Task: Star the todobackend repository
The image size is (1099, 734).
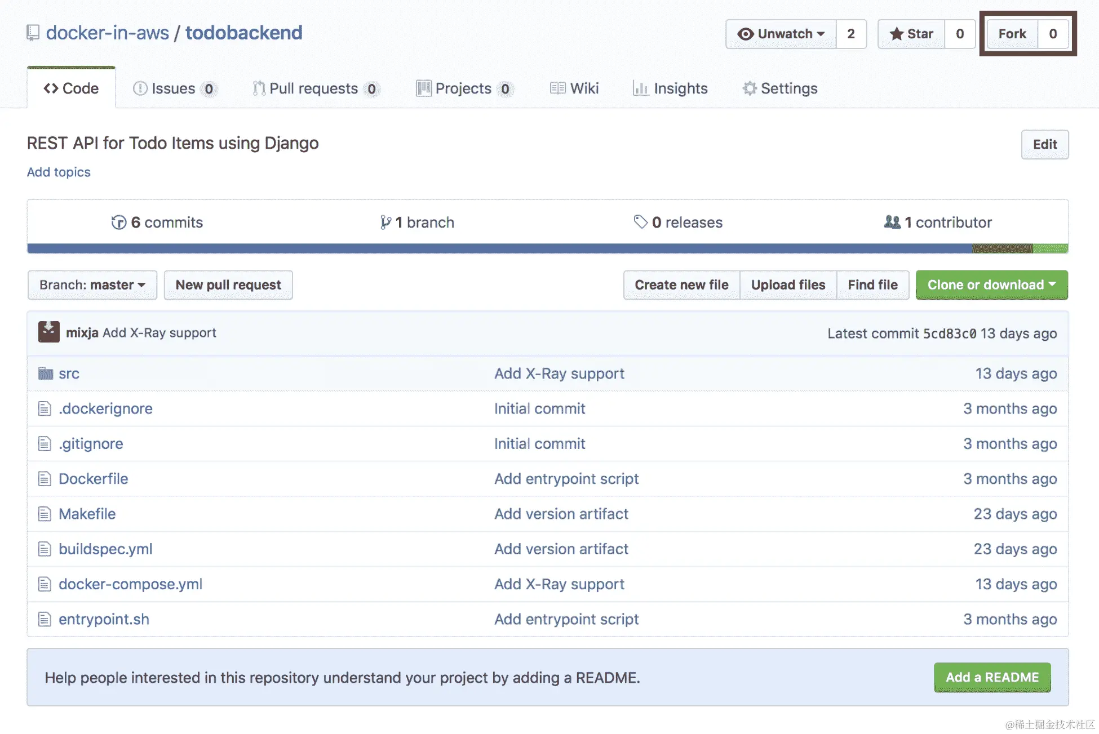Action: pos(911,34)
